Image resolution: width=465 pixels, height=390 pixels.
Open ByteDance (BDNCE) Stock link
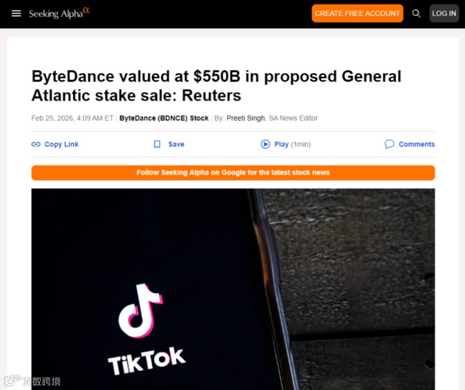click(164, 118)
